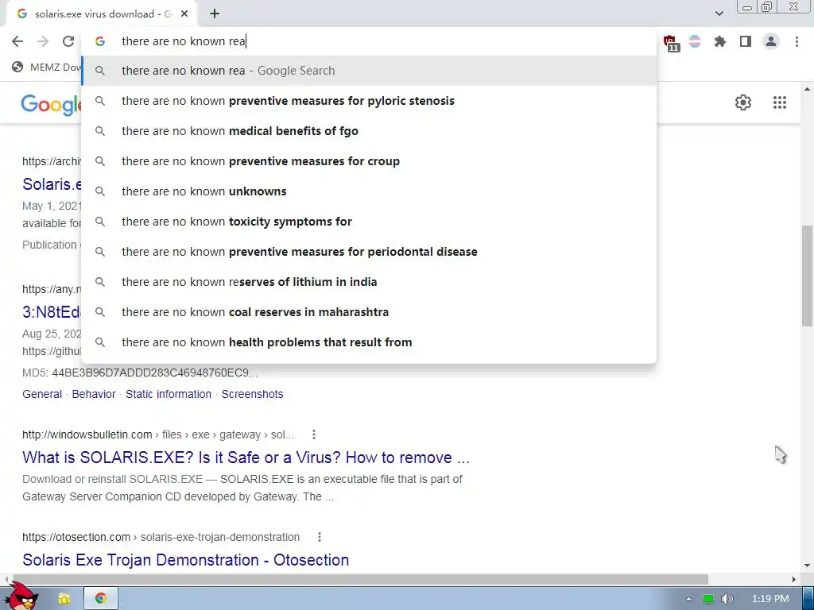Viewport: 814px width, 610px height.
Task: Open the Extensions puzzle piece menu
Action: [719, 41]
